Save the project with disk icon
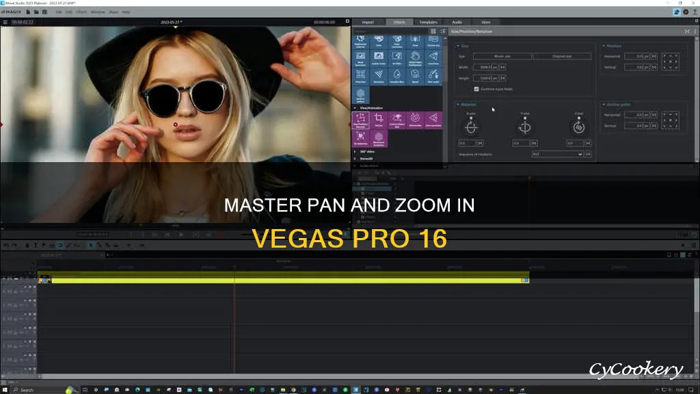The width and height of the screenshot is (700, 394). click(44, 12)
